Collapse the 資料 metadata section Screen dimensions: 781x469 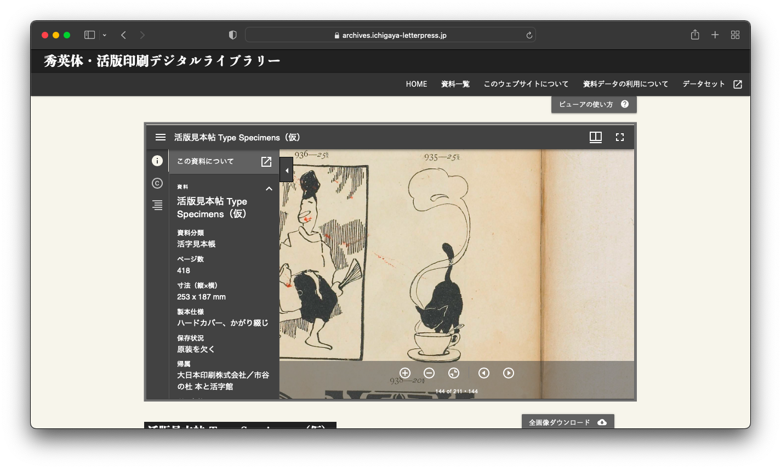(x=269, y=189)
